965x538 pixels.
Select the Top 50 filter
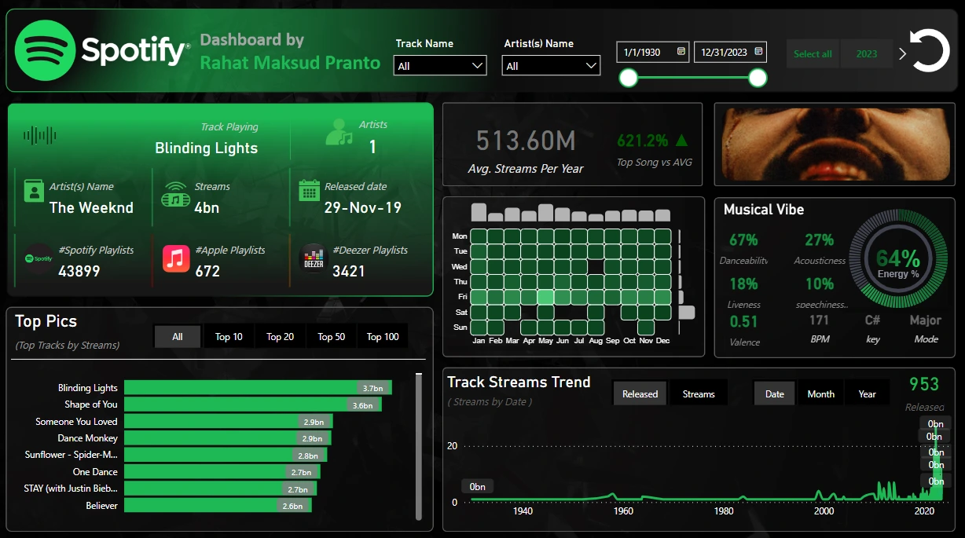coord(331,336)
